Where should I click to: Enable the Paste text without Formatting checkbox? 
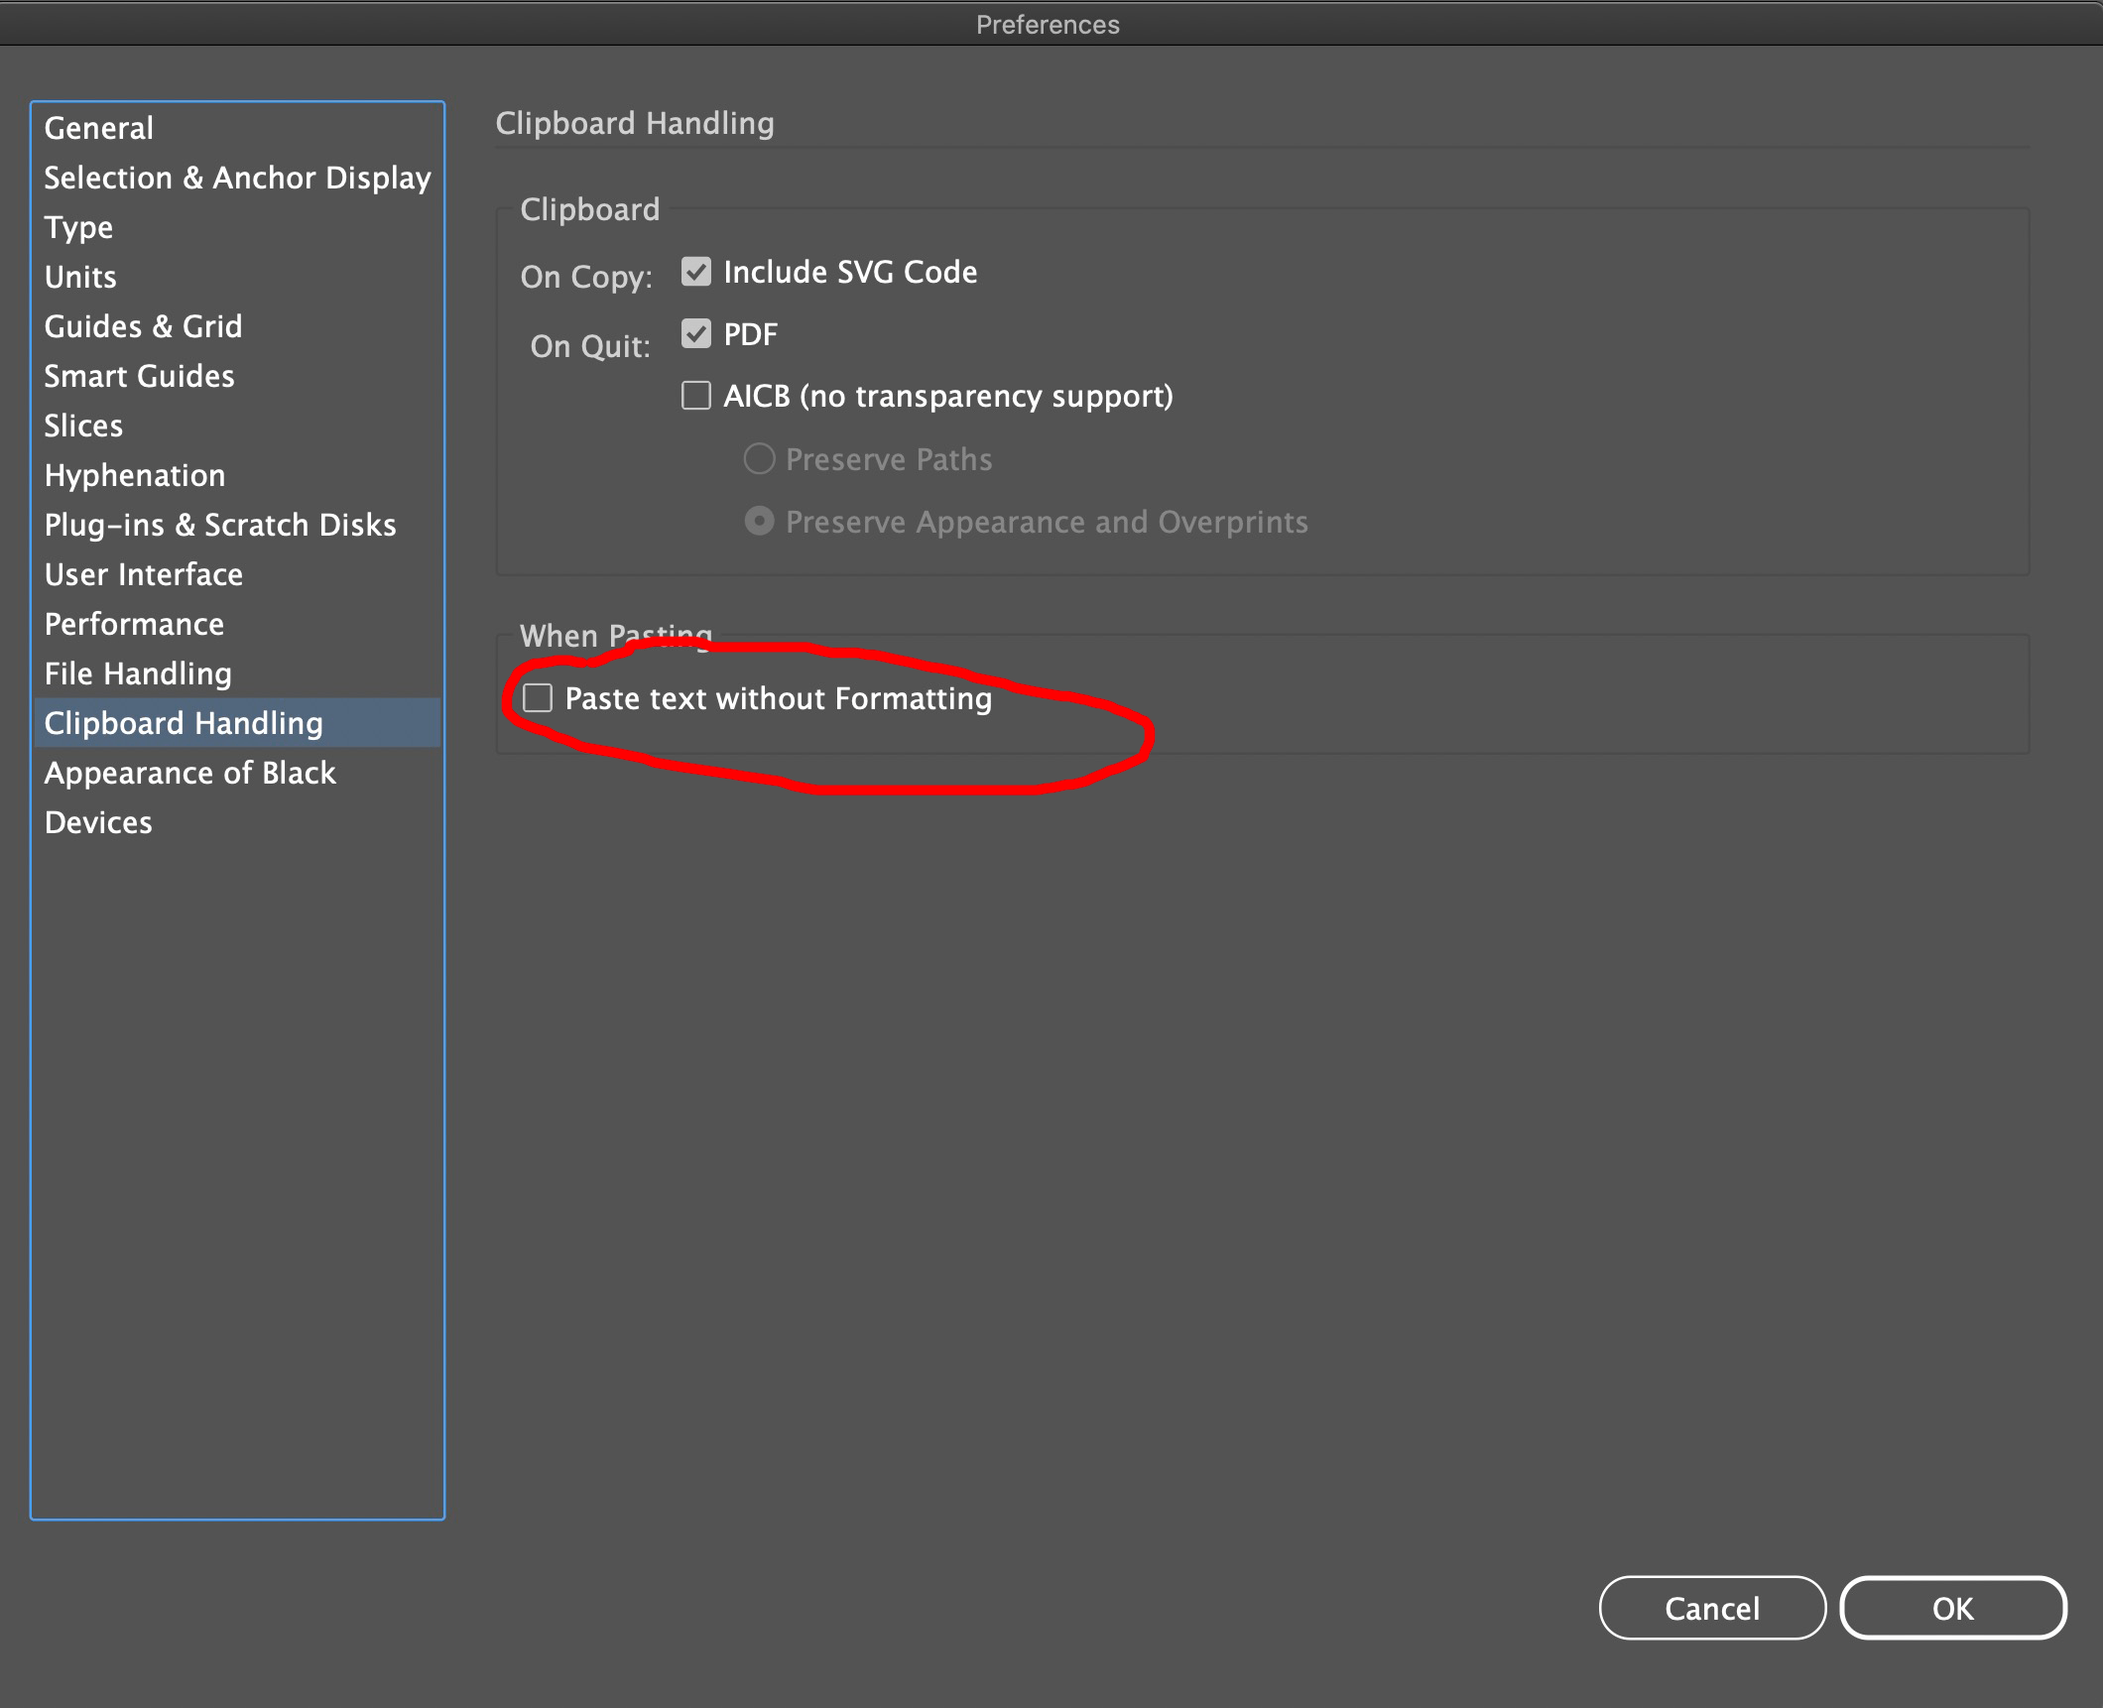[538, 699]
